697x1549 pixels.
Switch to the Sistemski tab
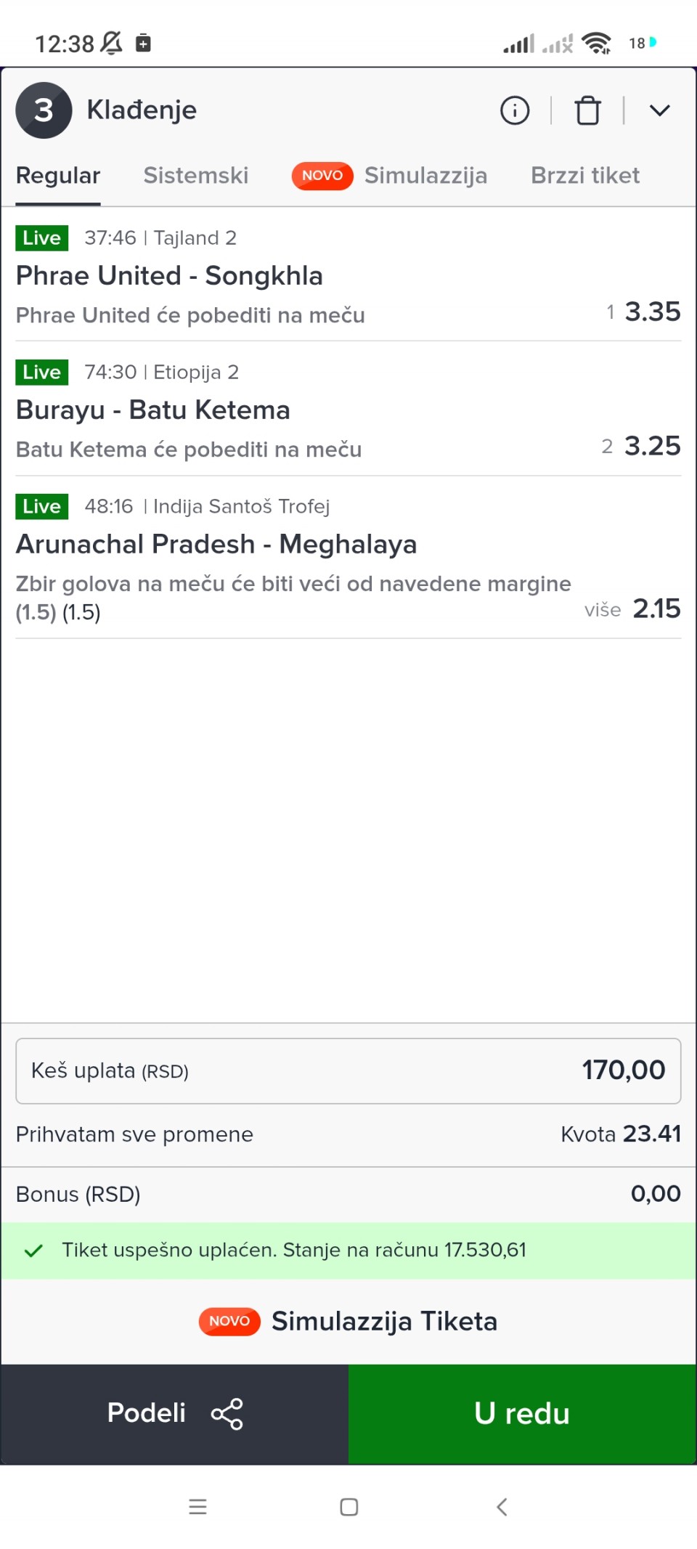[195, 176]
